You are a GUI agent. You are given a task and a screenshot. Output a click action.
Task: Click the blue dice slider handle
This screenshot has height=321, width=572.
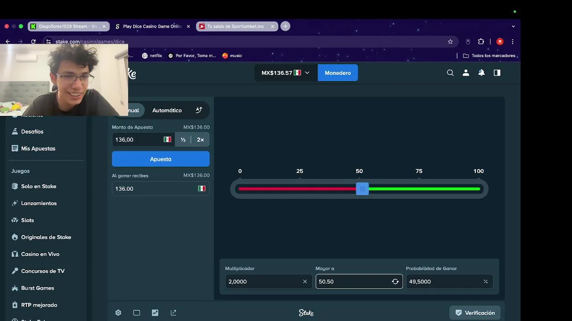point(362,189)
